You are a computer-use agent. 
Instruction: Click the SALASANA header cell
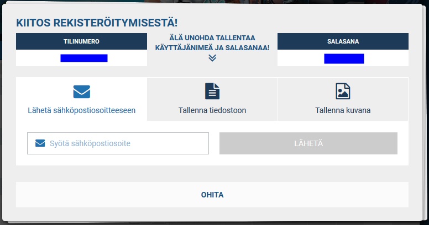343,41
